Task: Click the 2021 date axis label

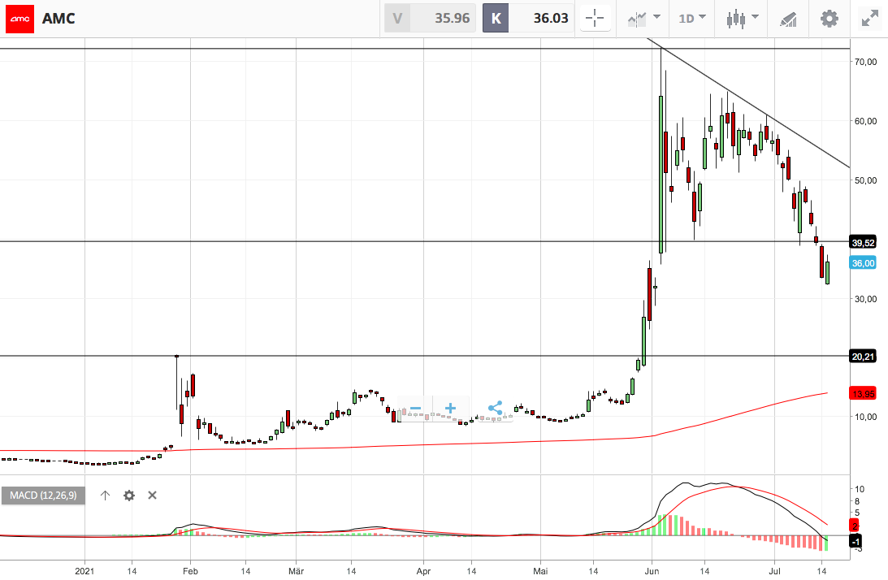Action: [x=84, y=571]
